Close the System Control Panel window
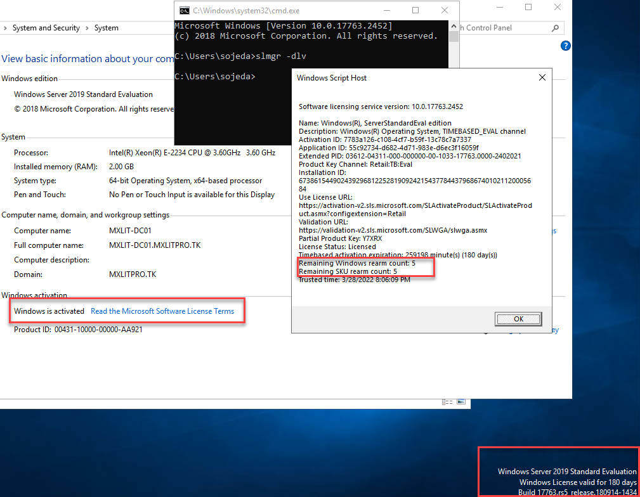Viewport: 640px width, 497px height. pyautogui.click(x=558, y=7)
